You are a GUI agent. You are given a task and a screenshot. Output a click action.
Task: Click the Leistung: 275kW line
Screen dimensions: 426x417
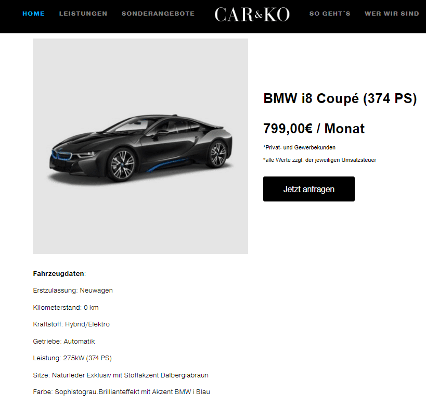[x=72, y=358]
